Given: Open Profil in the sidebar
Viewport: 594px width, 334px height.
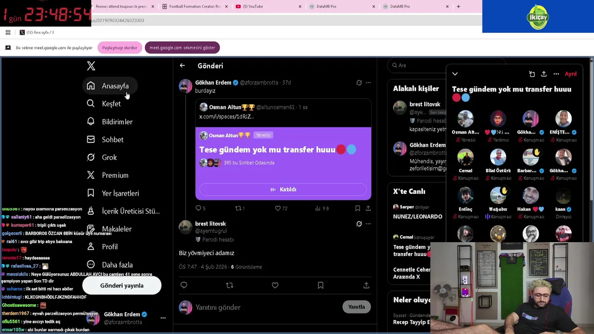Looking at the screenshot, I should point(103,247).
